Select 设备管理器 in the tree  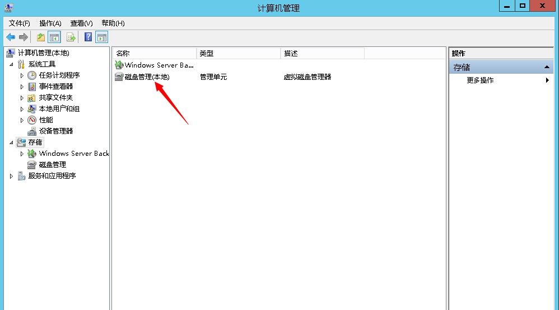click(55, 131)
